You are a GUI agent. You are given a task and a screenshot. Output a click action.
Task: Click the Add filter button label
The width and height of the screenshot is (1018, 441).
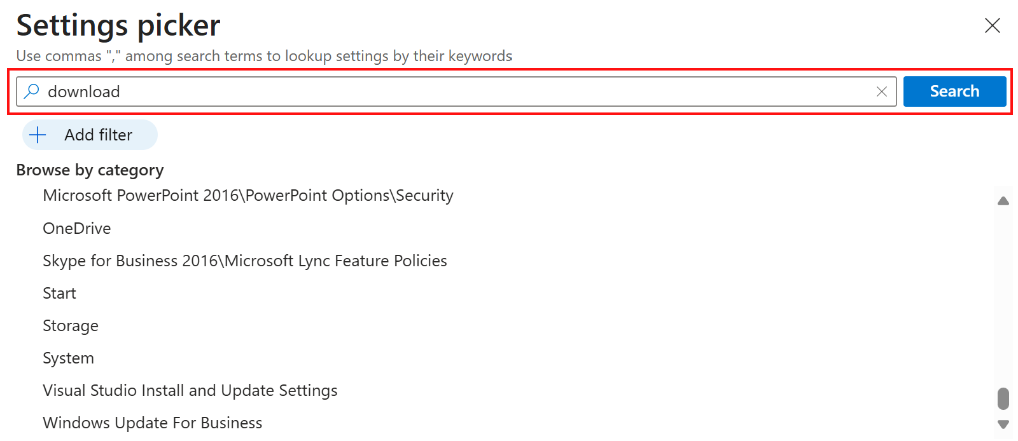(x=98, y=135)
